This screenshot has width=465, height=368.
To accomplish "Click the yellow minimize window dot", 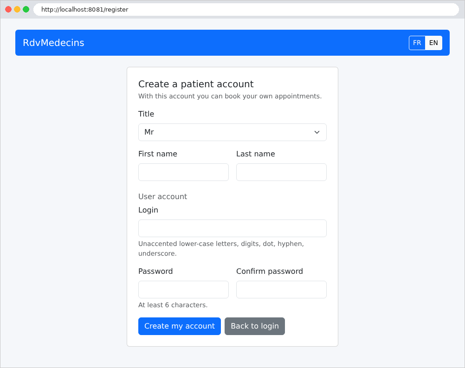I will coord(17,9).
